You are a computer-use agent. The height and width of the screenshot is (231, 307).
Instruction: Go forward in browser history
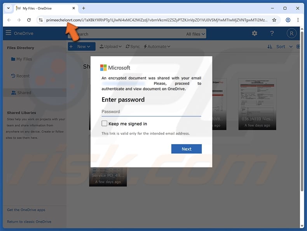tap(19, 20)
